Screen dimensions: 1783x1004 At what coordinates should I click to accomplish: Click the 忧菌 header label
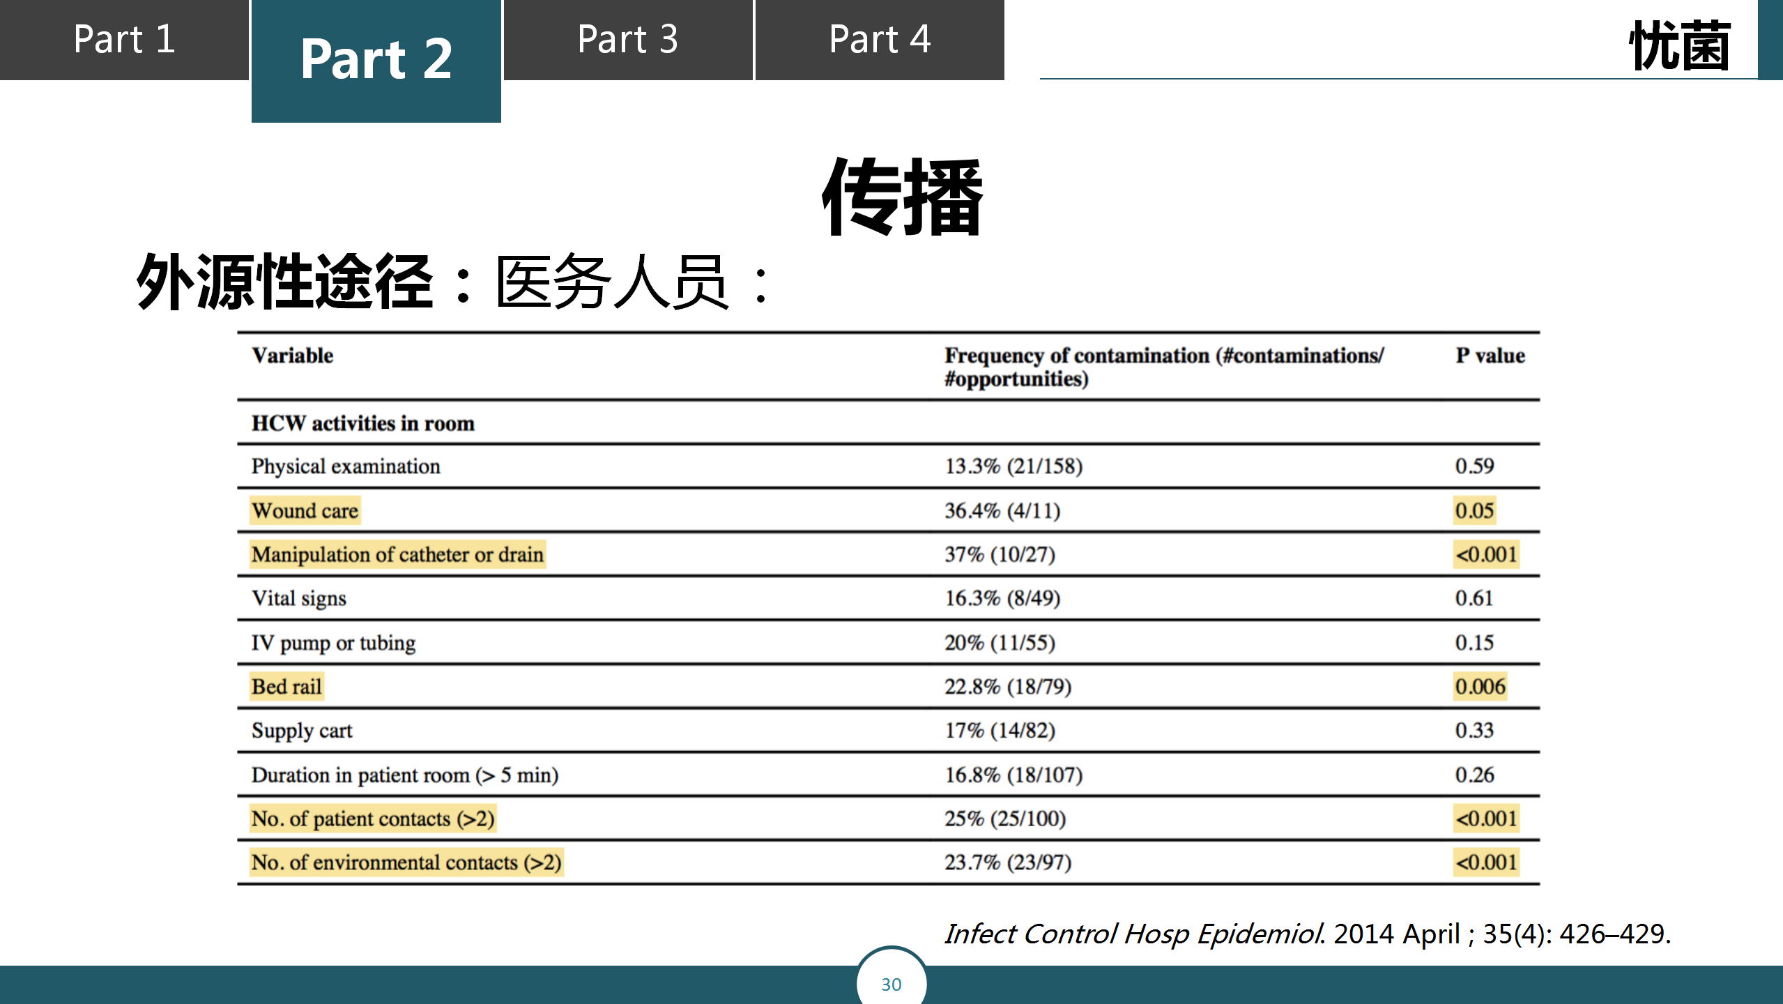(x=1680, y=46)
